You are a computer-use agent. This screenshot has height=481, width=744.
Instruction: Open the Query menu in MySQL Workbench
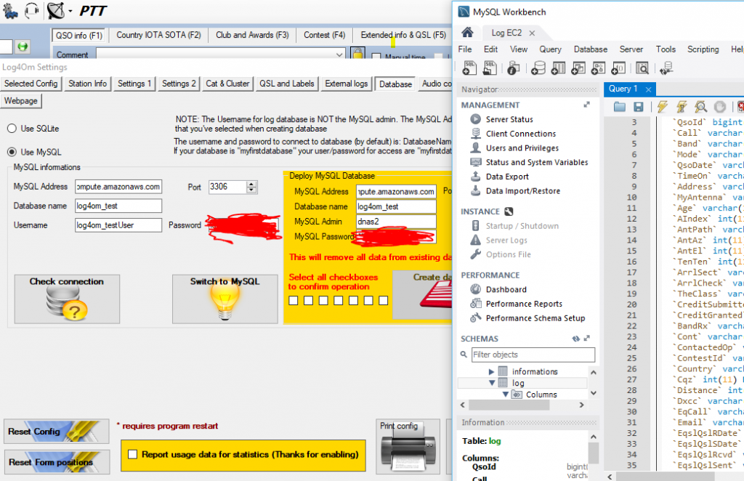(550, 49)
